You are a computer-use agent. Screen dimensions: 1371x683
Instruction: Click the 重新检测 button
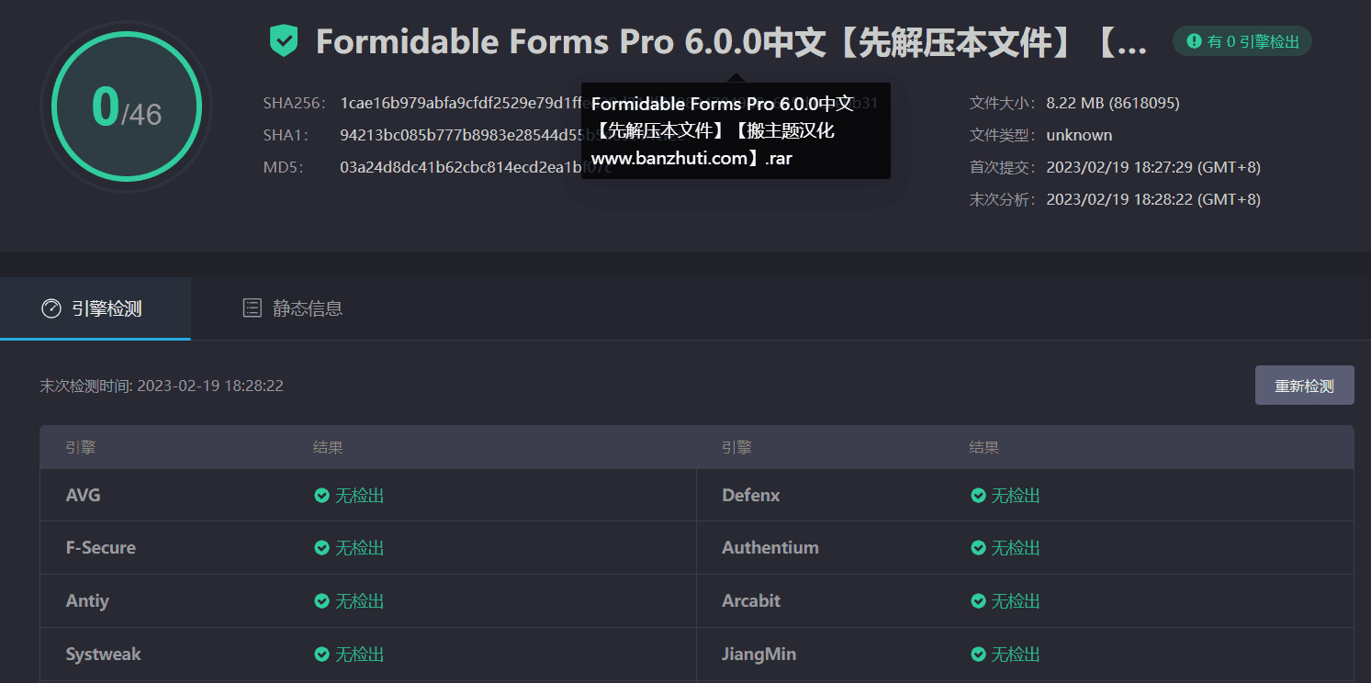click(1304, 386)
